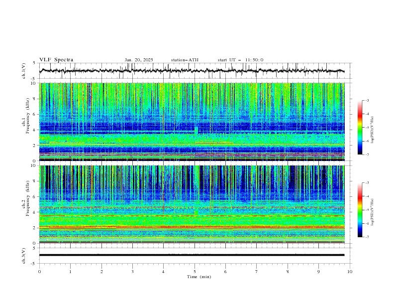
Task: Click the 1 tick on the time axis
Action: point(70,272)
